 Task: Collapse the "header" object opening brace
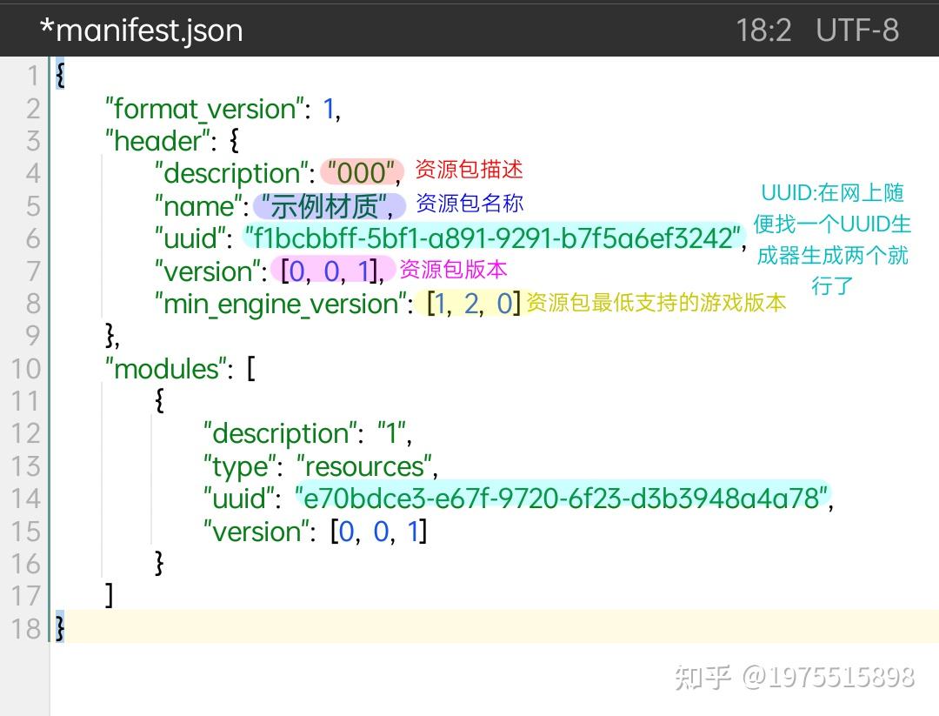[x=234, y=142]
